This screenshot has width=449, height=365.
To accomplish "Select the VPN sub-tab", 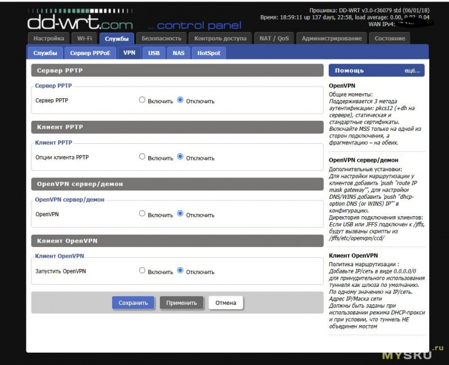I will 129,53.
